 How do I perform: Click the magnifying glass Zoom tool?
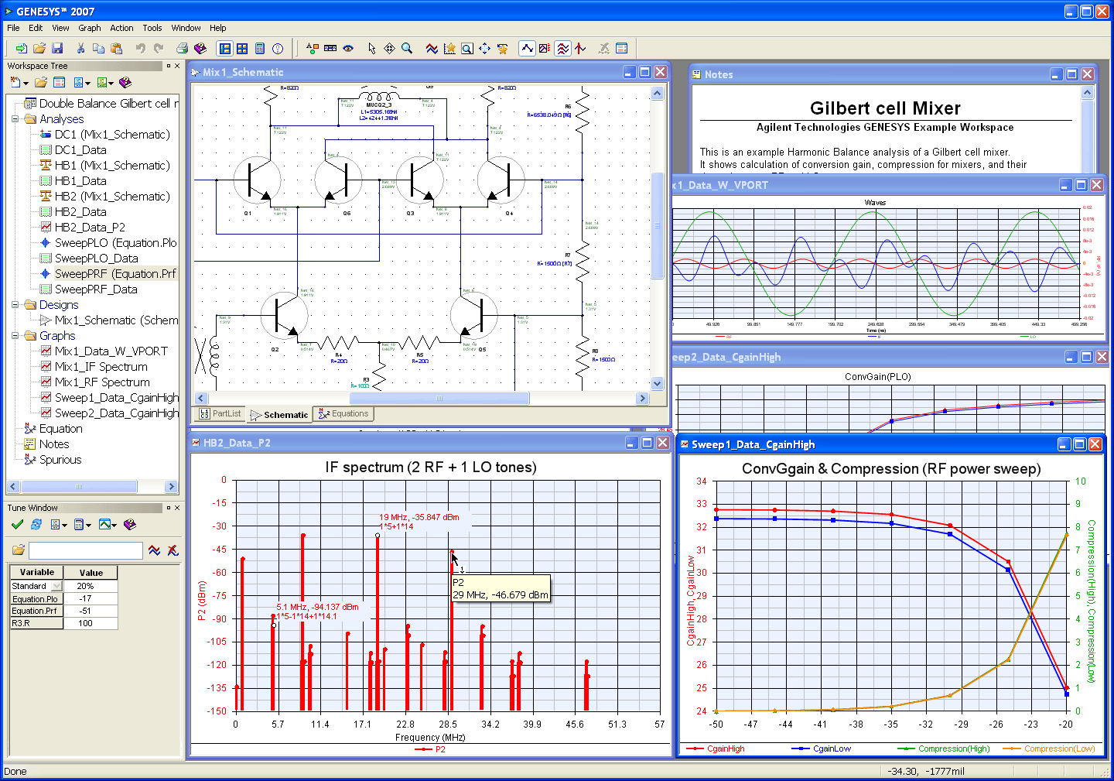407,48
